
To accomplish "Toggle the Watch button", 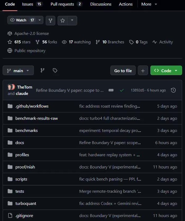I will tap(22, 20).
